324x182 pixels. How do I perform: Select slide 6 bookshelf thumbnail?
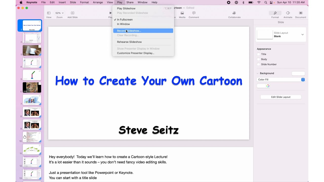pos(32,87)
